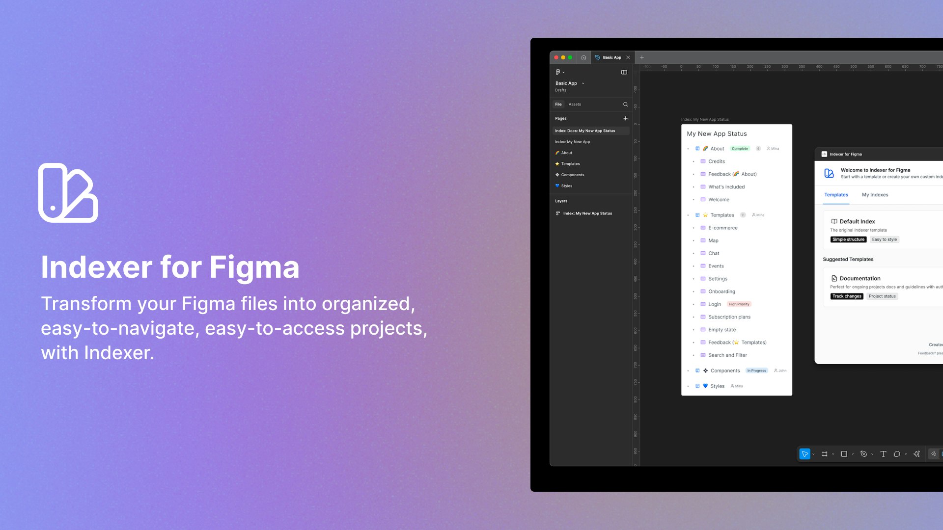Enable Draw mode in the bottom toolbar
The height and width of the screenshot is (530, 943).
[x=934, y=454]
